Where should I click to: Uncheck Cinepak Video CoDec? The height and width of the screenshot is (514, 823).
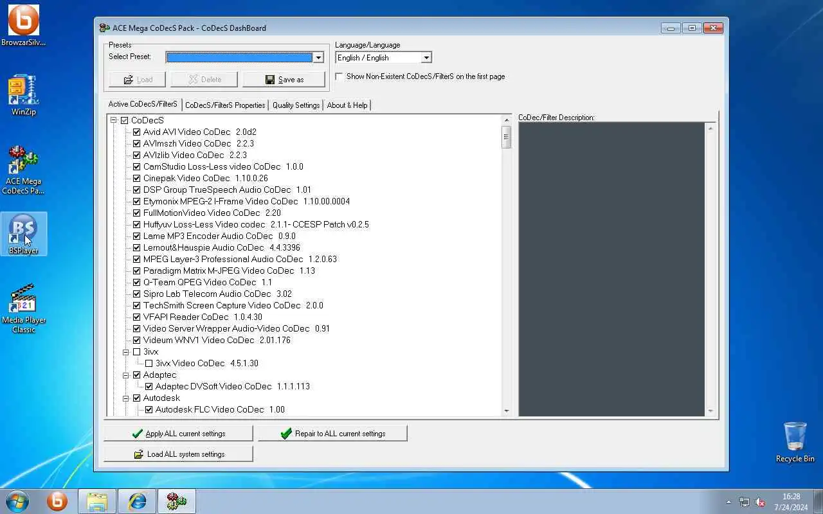137,178
